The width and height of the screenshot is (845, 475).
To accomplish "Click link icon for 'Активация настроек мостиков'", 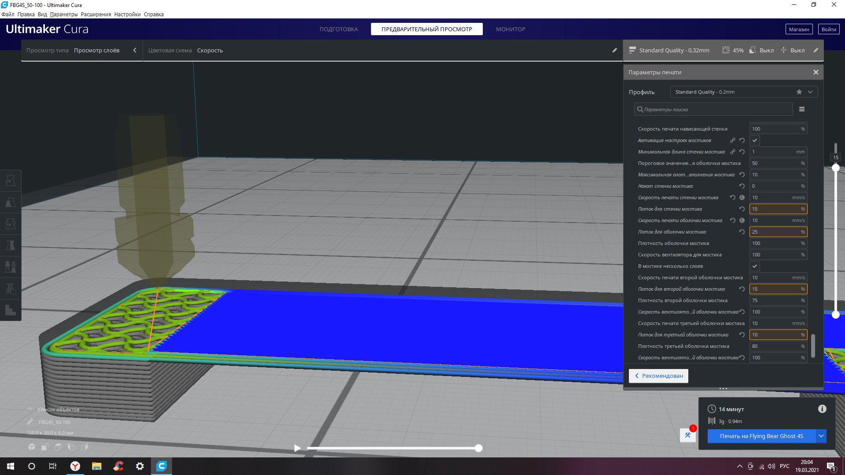I will tap(733, 140).
